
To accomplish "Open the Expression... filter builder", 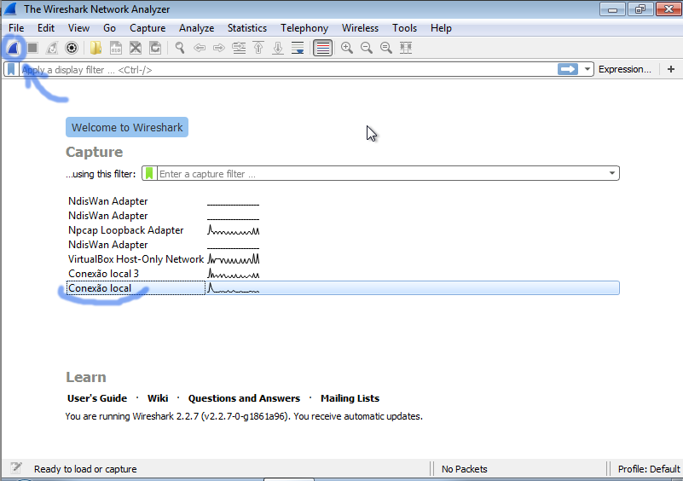I will (x=625, y=69).
